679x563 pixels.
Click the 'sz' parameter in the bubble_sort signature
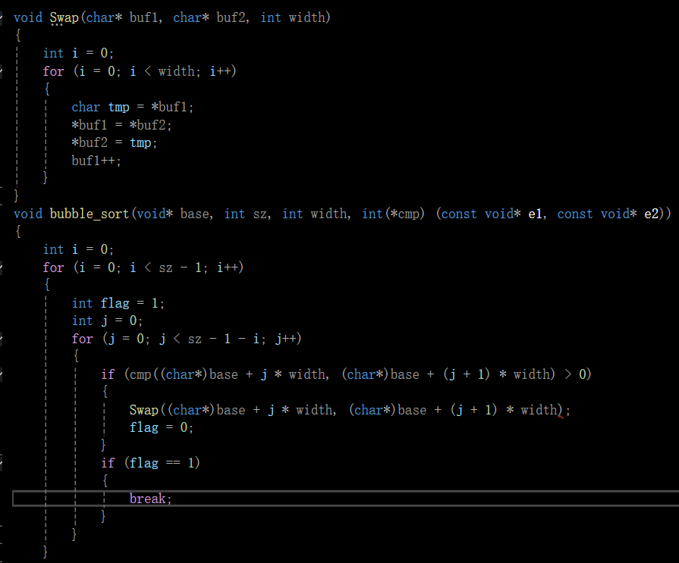click(x=259, y=214)
